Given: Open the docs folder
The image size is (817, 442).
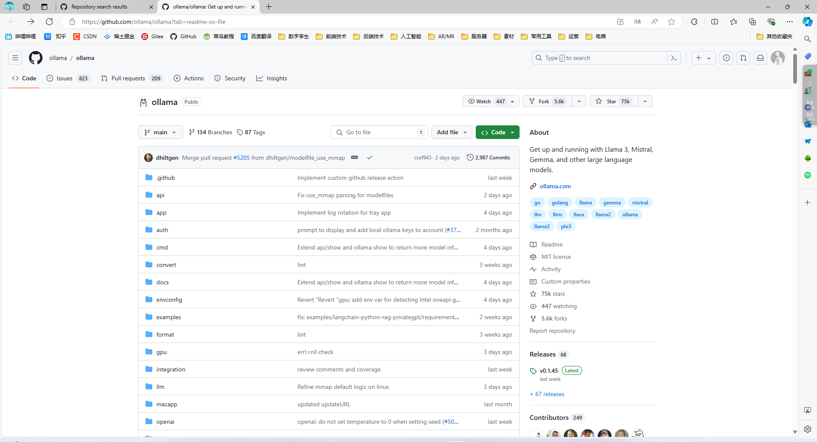Looking at the screenshot, I should click(162, 282).
